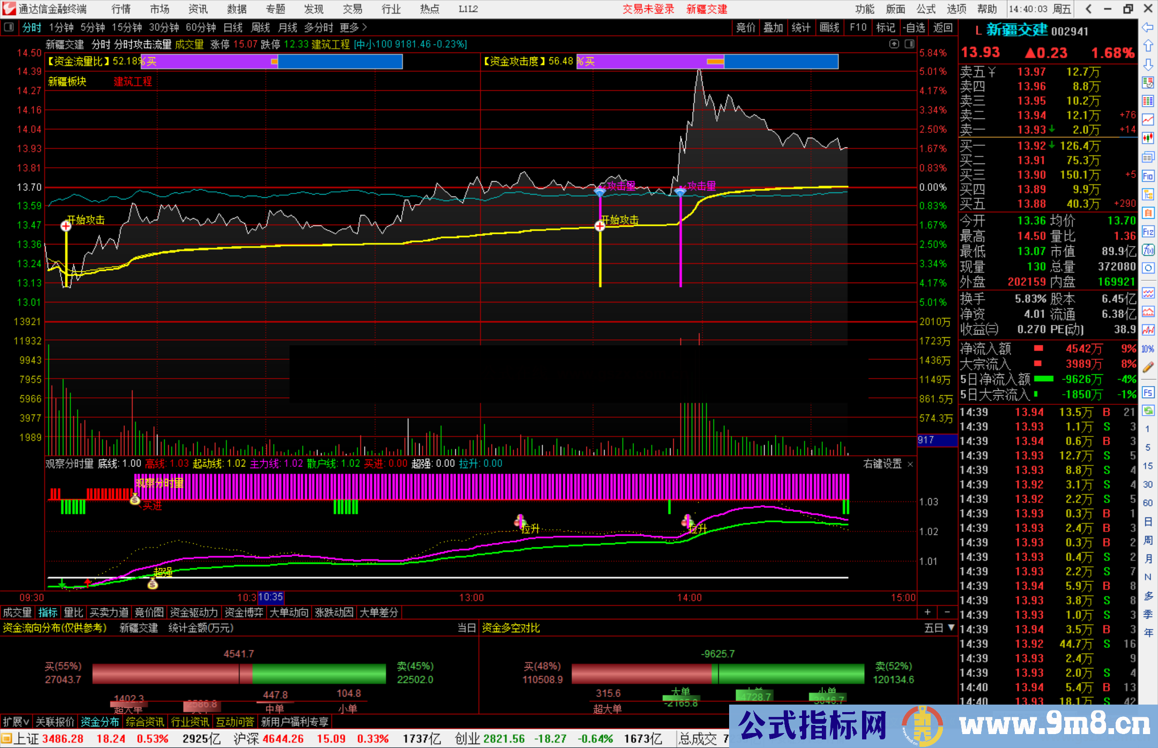1158x748 pixels.
Task: Switch to the 资金博弈 tab
Action: click(243, 612)
